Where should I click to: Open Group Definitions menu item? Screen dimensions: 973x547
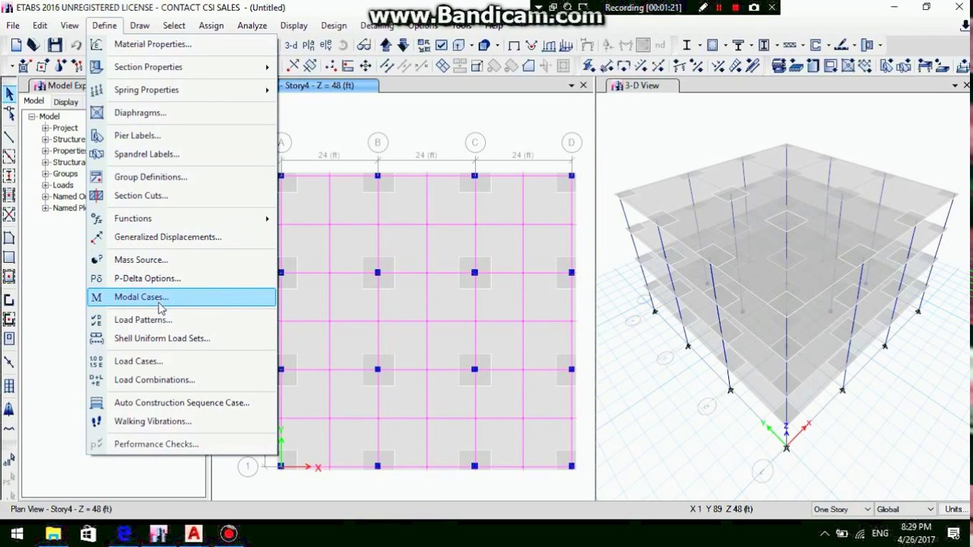182,177
